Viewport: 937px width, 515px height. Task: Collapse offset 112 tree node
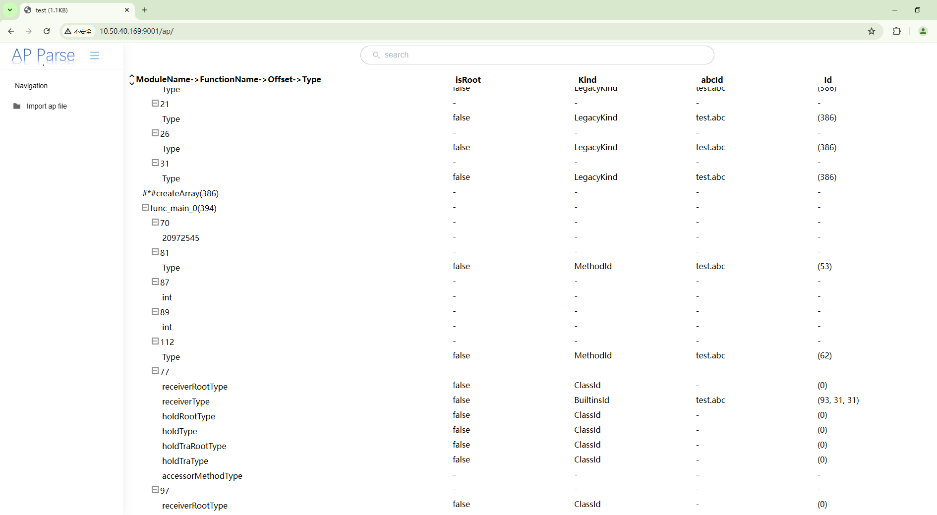point(155,342)
